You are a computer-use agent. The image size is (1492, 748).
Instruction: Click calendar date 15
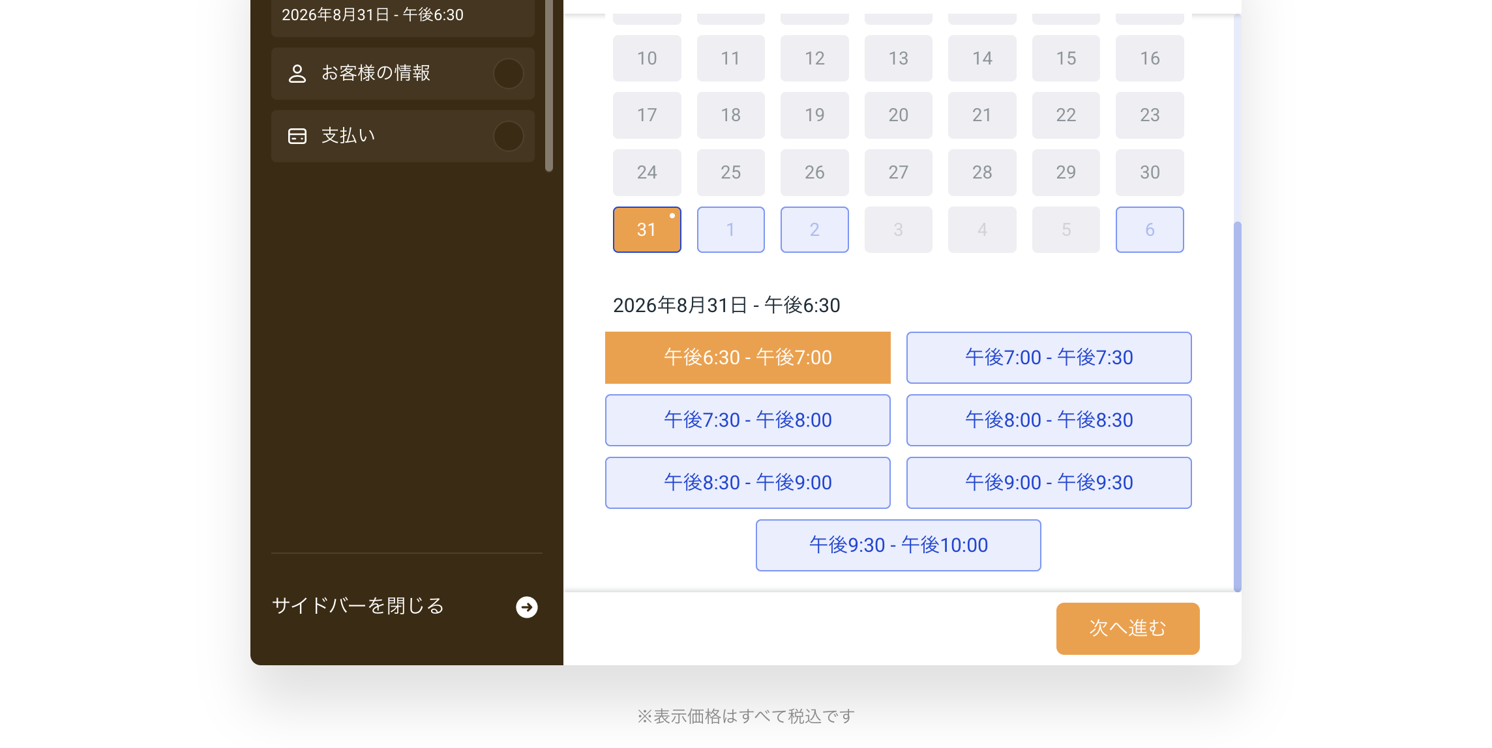click(x=1066, y=58)
